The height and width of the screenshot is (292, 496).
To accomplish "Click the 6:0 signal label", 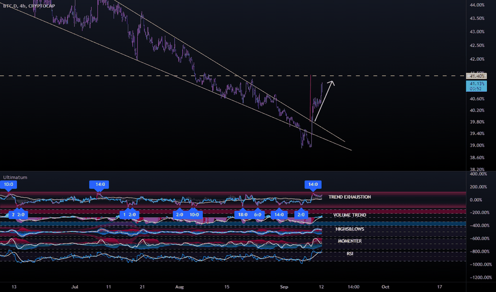I will pos(258,214).
